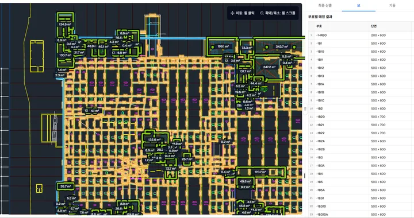The width and height of the screenshot is (414, 218).
Task: Click the 14.3 m² area label
Action: click(169, 156)
